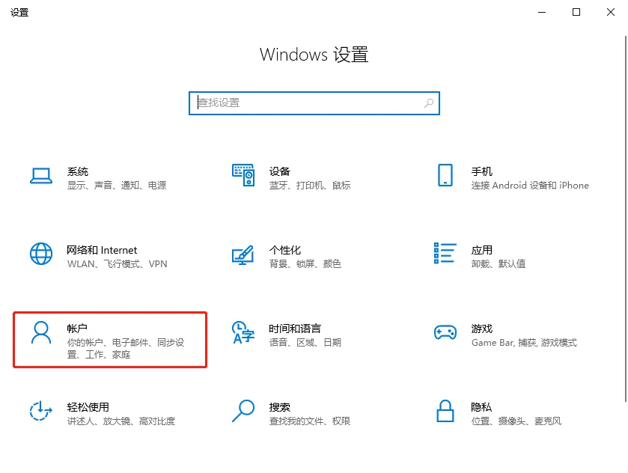Minimize the Settings window
This screenshot has height=473, width=628.
540,12
